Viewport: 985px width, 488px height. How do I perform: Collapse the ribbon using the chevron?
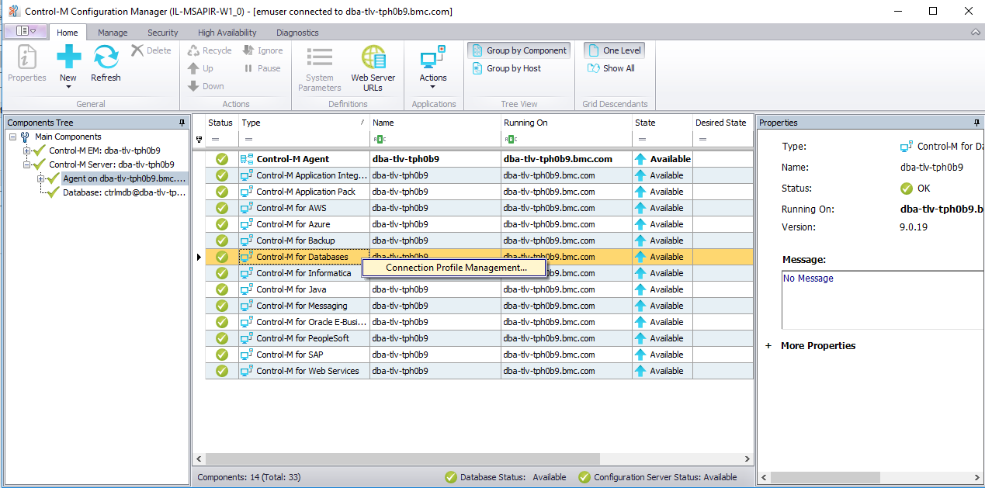(x=975, y=33)
